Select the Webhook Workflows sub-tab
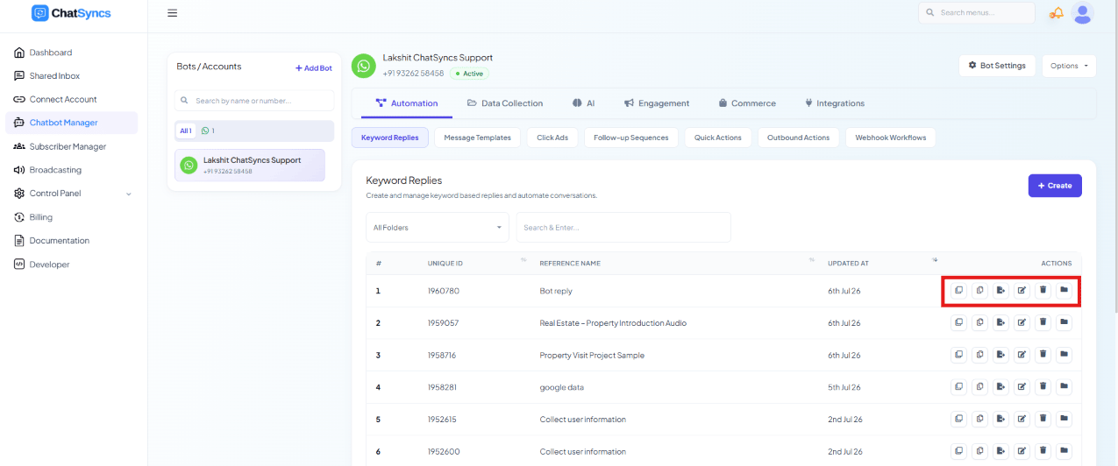 [x=891, y=138]
